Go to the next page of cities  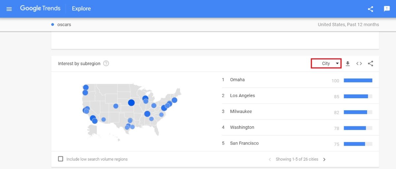point(324,159)
